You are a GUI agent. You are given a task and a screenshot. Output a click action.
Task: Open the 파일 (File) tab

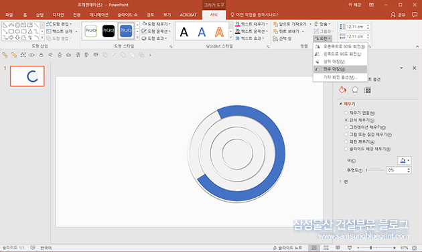[9, 15]
